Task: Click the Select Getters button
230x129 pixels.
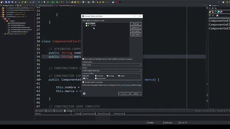Action: coord(136,31)
